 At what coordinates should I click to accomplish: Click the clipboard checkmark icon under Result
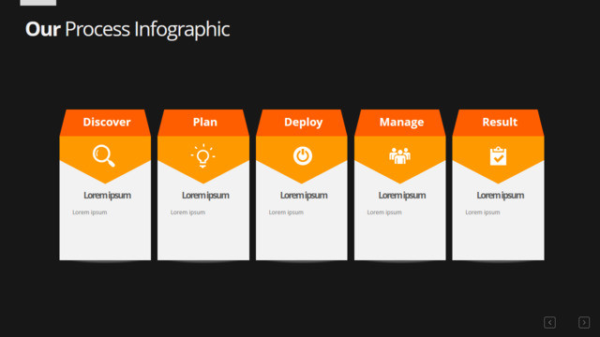tap(498, 156)
